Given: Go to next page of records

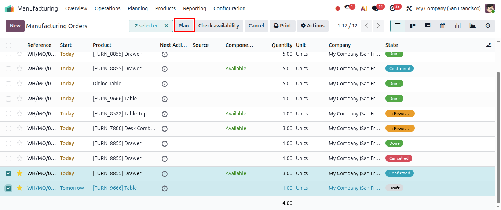Looking at the screenshot, I should click(378, 26).
